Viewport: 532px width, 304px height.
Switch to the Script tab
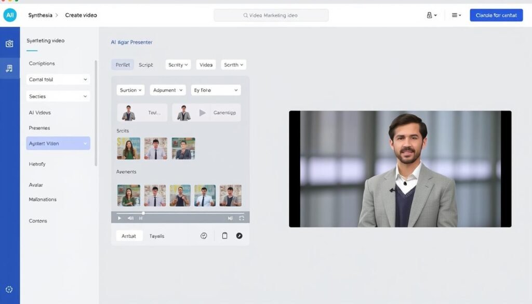coord(146,64)
